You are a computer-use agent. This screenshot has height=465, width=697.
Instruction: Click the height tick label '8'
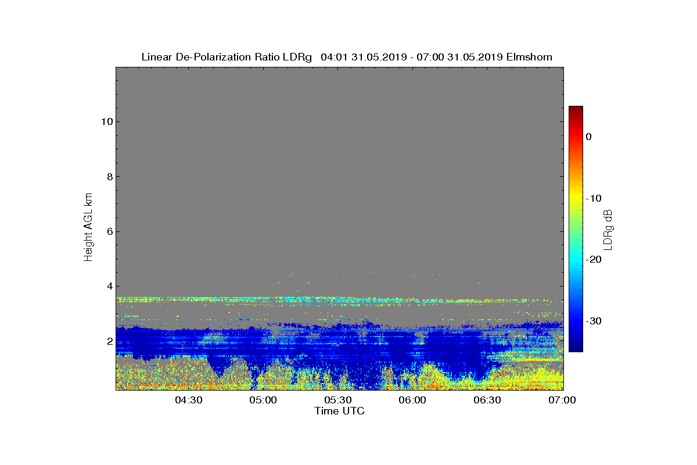tap(109, 177)
